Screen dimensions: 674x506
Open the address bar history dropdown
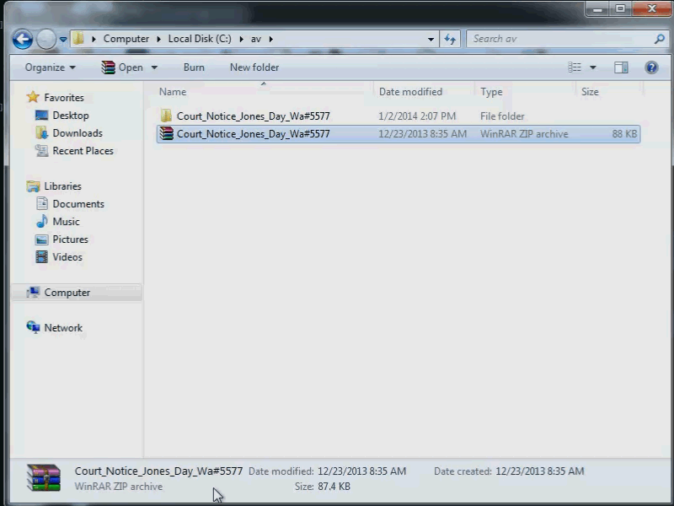pyautogui.click(x=431, y=39)
